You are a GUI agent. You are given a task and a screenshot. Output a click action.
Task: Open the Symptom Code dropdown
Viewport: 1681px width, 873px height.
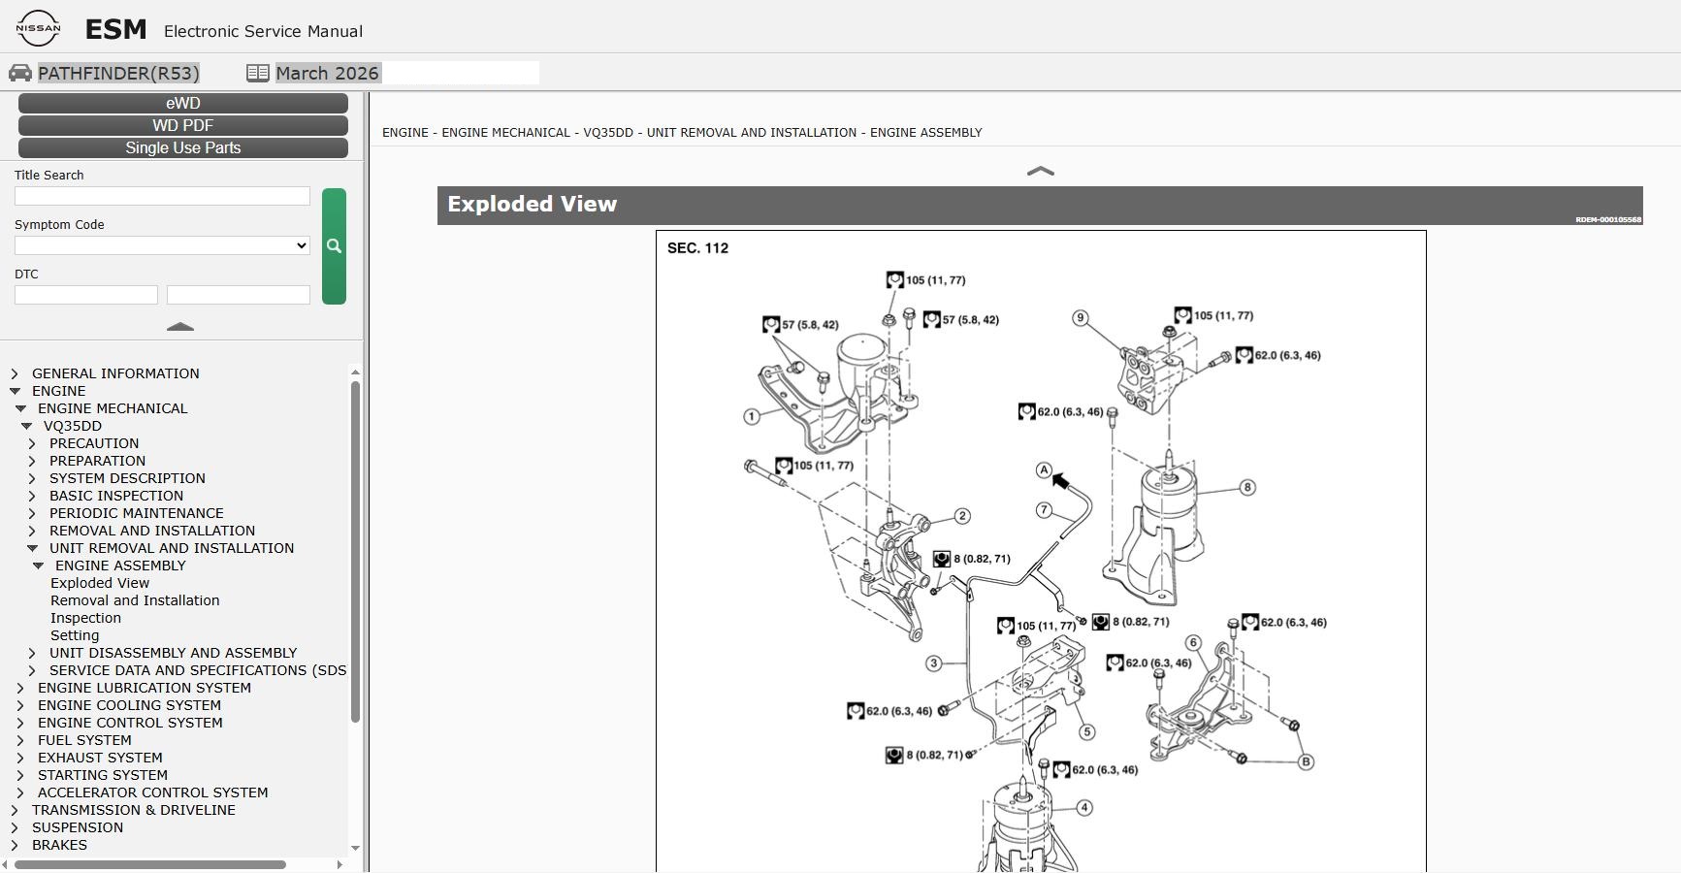162,245
